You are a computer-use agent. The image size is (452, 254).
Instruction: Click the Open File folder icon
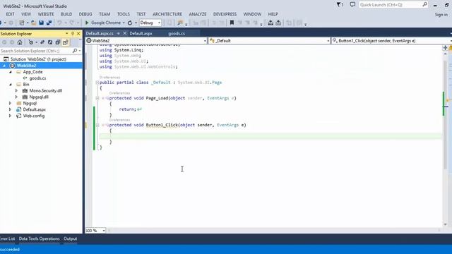coord(33,23)
